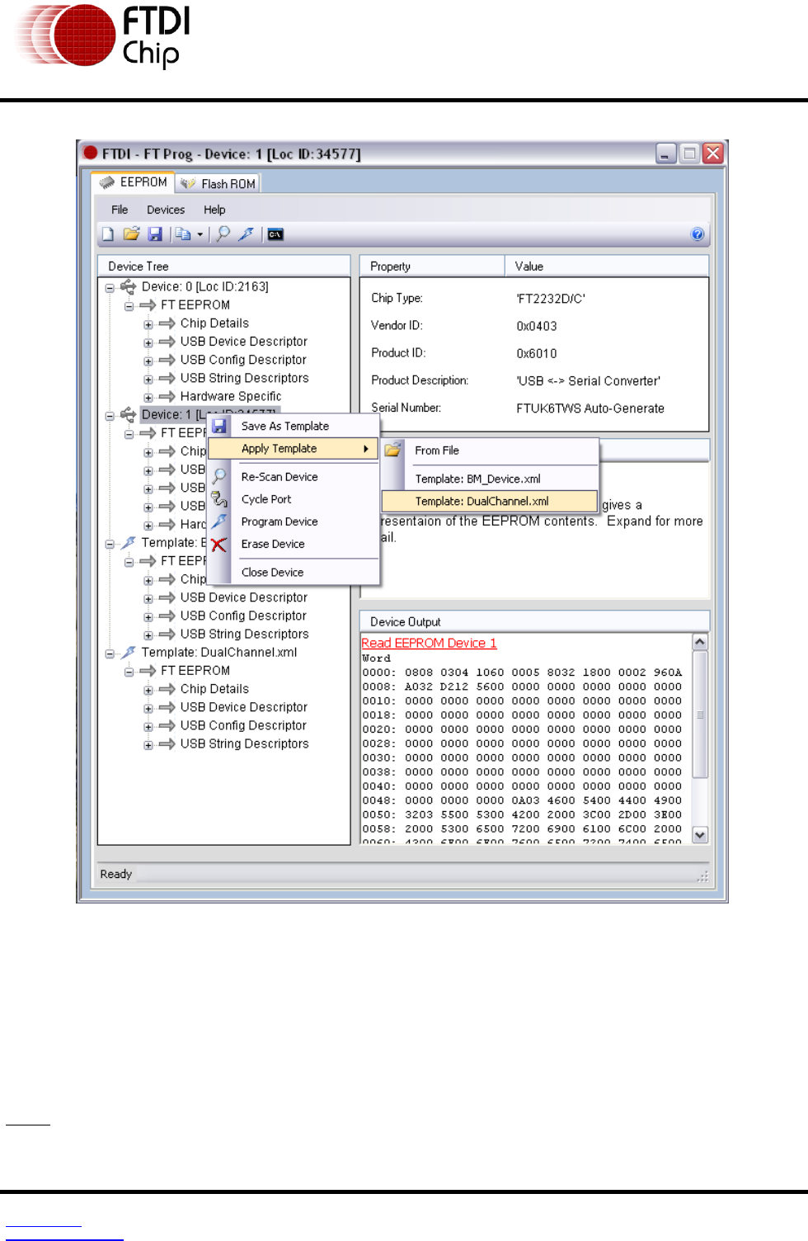The image size is (808, 1241).
Task: Click the New blank template toolbar icon
Action: [108, 234]
